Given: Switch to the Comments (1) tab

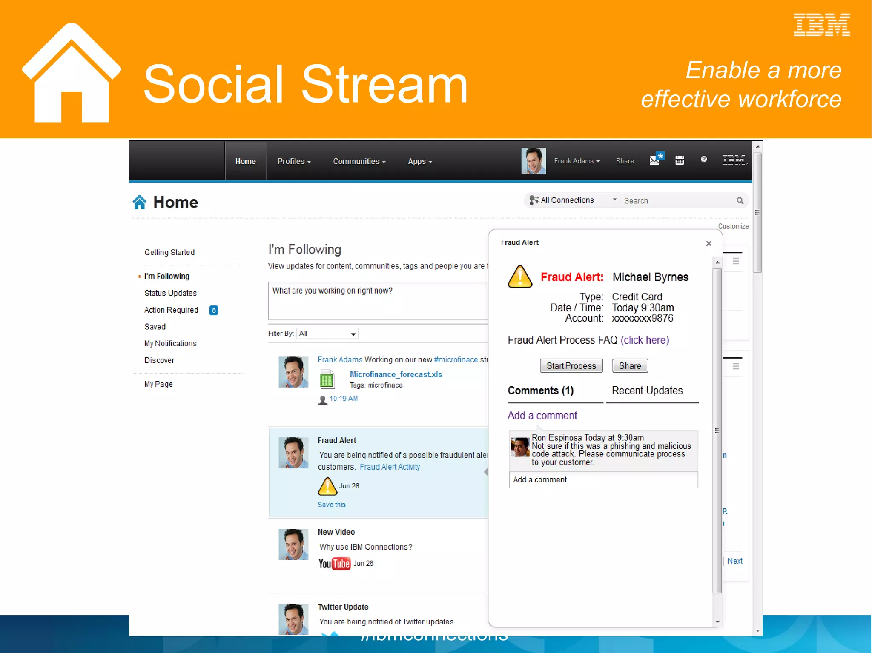Looking at the screenshot, I should coord(541,391).
